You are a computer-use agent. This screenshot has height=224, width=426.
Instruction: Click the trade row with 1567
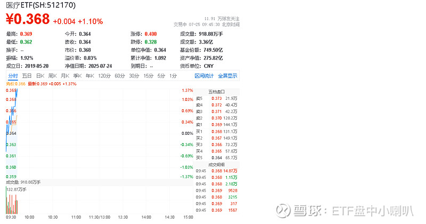click(x=217, y=210)
